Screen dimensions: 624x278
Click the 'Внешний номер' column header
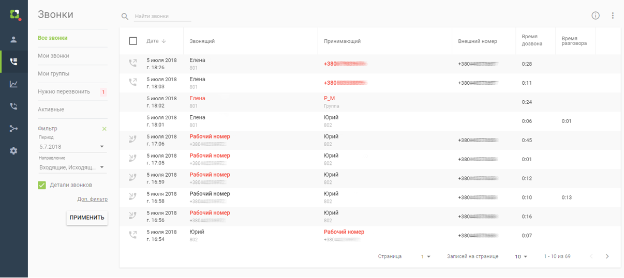[x=478, y=41]
